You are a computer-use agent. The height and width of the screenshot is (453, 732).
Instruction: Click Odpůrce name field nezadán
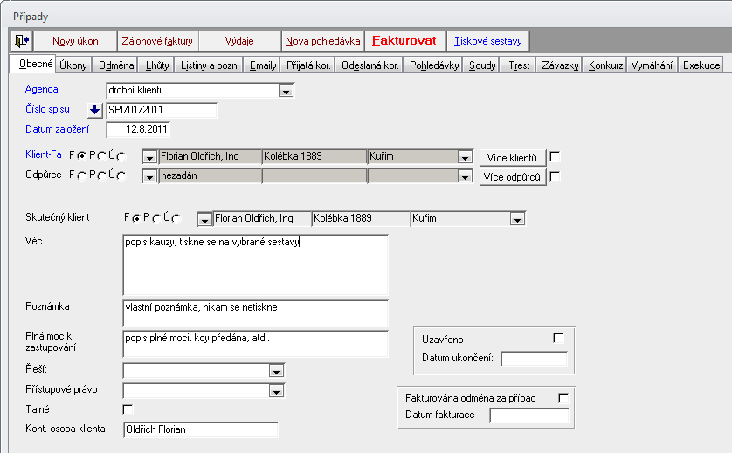tap(210, 176)
